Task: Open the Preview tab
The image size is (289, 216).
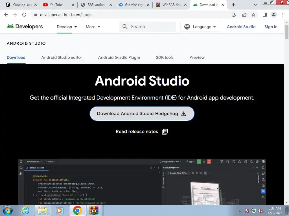Action: point(197,57)
